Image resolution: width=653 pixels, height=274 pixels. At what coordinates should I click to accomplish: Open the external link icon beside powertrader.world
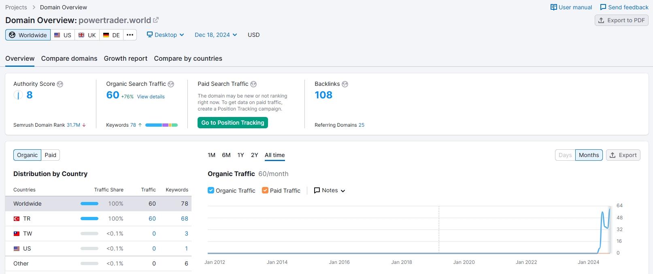click(156, 20)
